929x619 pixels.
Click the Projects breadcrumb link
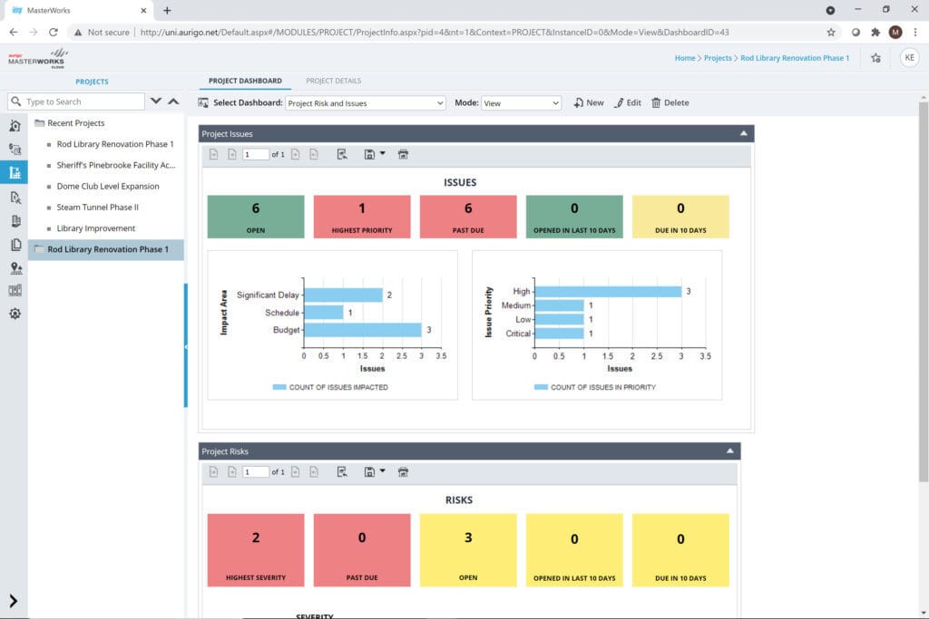(718, 58)
